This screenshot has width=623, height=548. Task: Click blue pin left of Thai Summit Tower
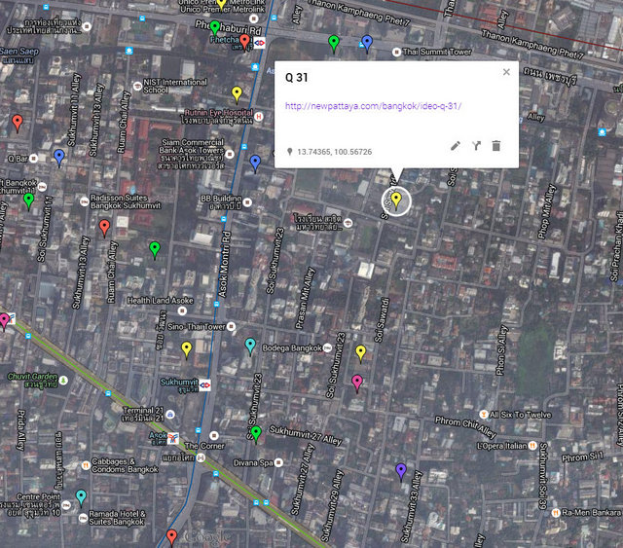click(367, 44)
